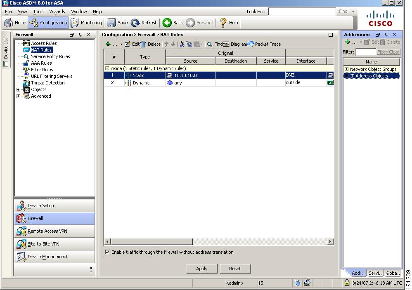Click the horizontal scrollbar right arrow
Screen dimensions: 412x290
point(330,242)
